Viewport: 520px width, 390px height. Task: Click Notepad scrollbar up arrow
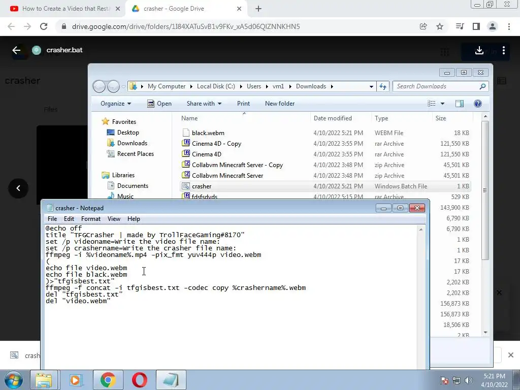pyautogui.click(x=421, y=230)
